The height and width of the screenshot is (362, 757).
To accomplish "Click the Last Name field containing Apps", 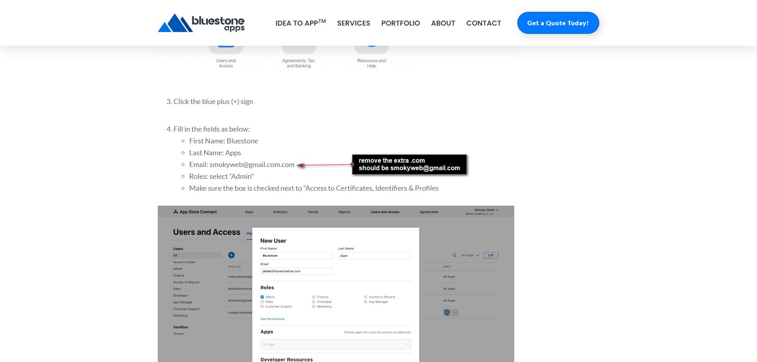I will [374, 256].
